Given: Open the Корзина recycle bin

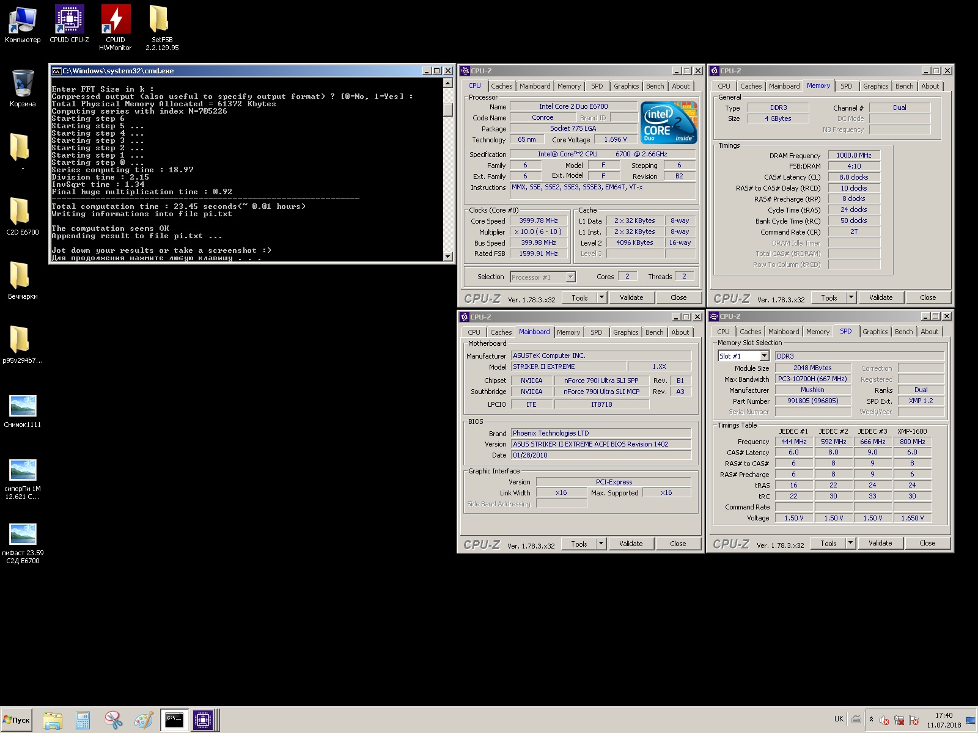Looking at the screenshot, I should (23, 89).
